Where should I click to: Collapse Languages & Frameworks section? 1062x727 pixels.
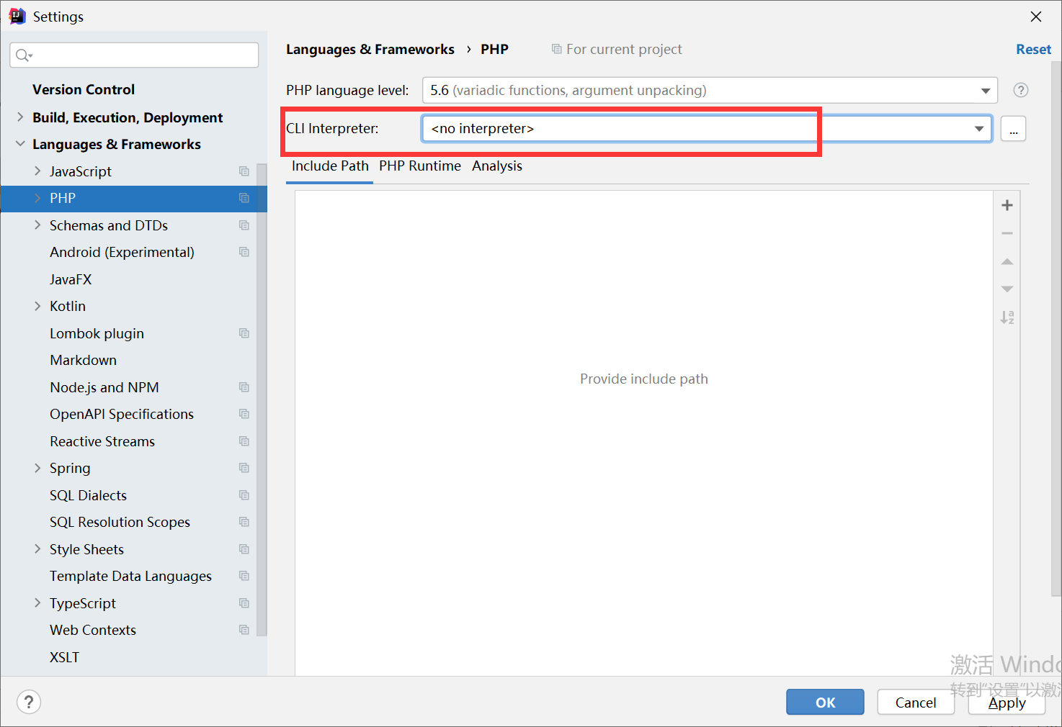pyautogui.click(x=20, y=144)
